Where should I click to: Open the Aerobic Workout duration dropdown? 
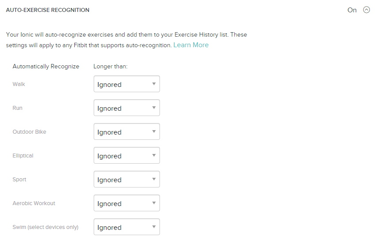127,203
